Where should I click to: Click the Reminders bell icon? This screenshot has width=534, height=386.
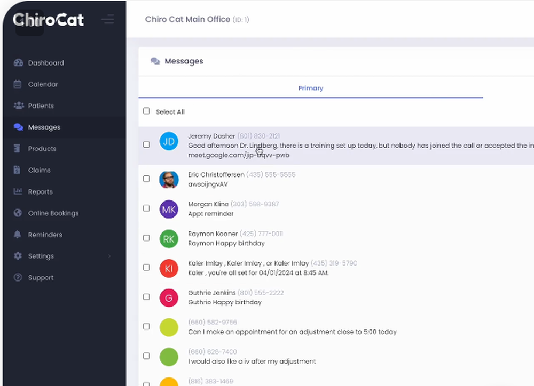coord(18,235)
